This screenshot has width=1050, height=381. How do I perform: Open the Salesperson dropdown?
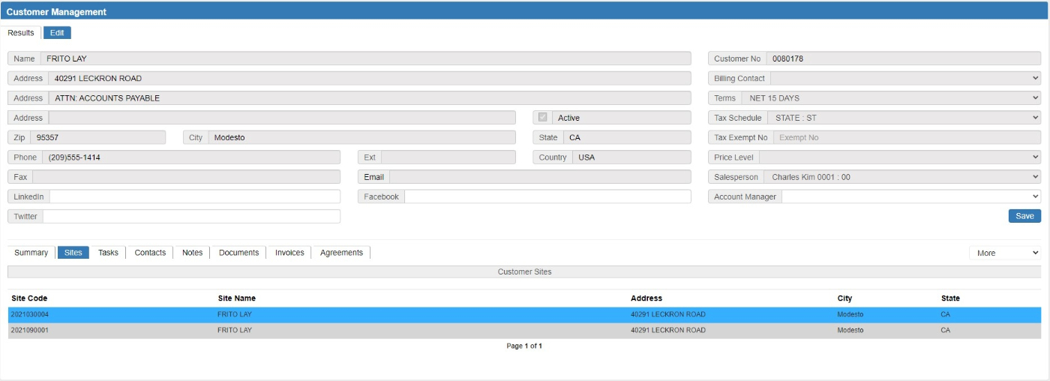coord(902,177)
